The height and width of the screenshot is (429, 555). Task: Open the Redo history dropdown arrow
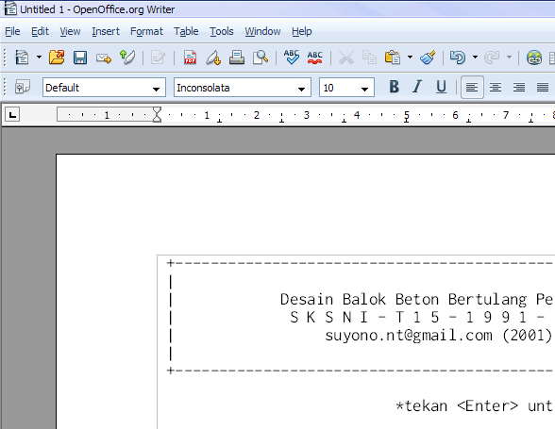[x=509, y=58]
